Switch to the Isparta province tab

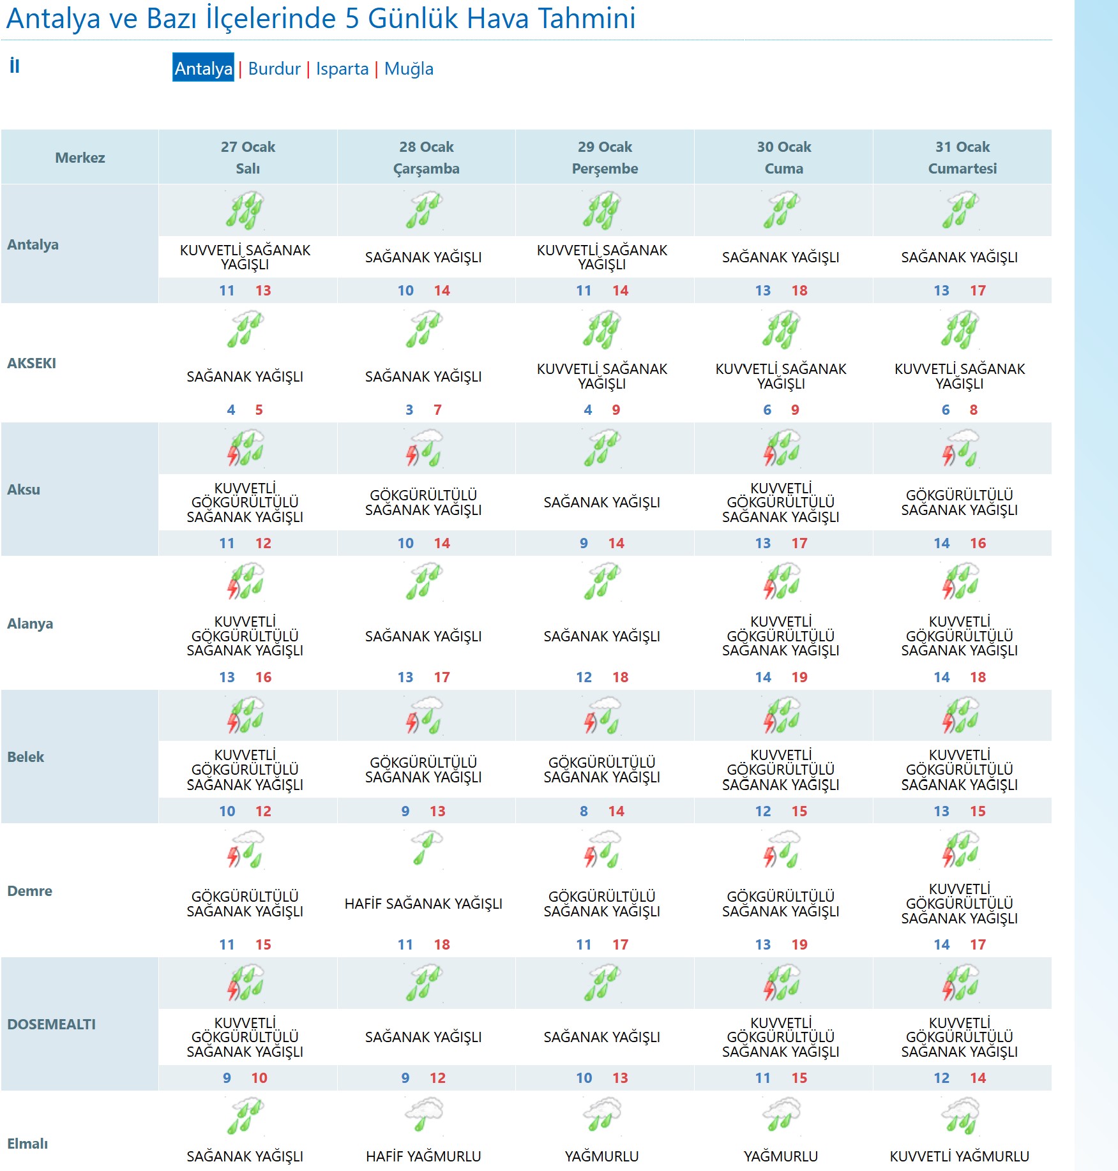(x=342, y=69)
